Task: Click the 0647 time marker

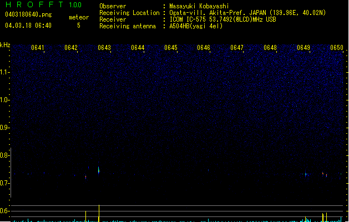Action: point(237,48)
